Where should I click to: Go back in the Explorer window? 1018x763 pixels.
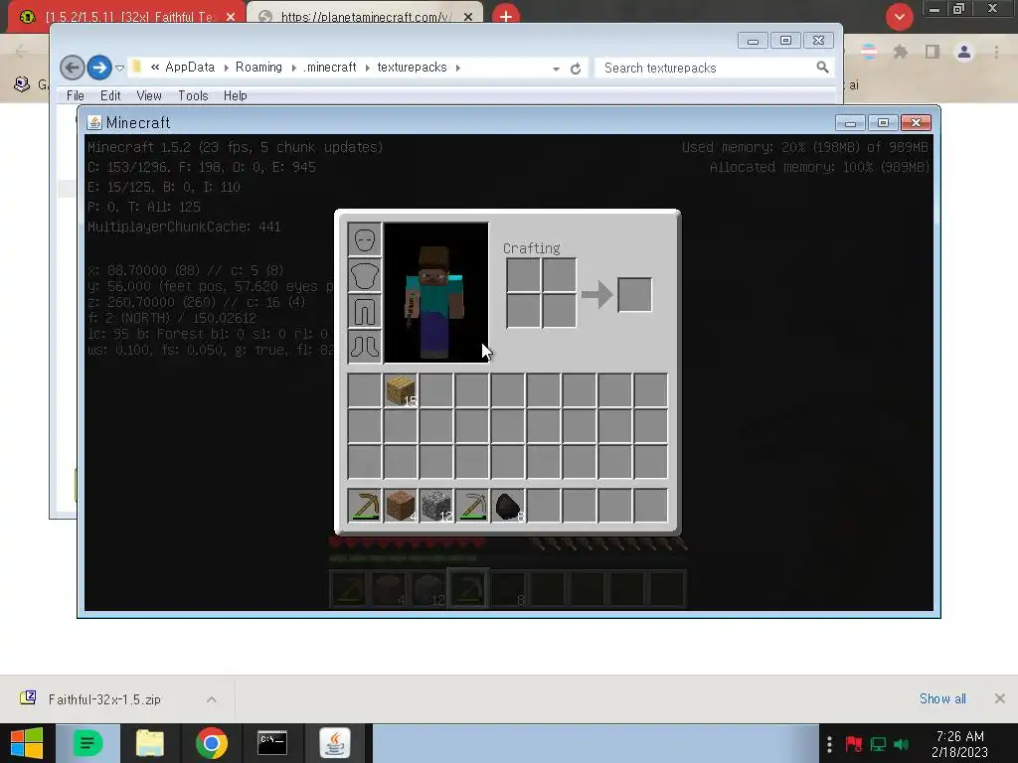72,68
